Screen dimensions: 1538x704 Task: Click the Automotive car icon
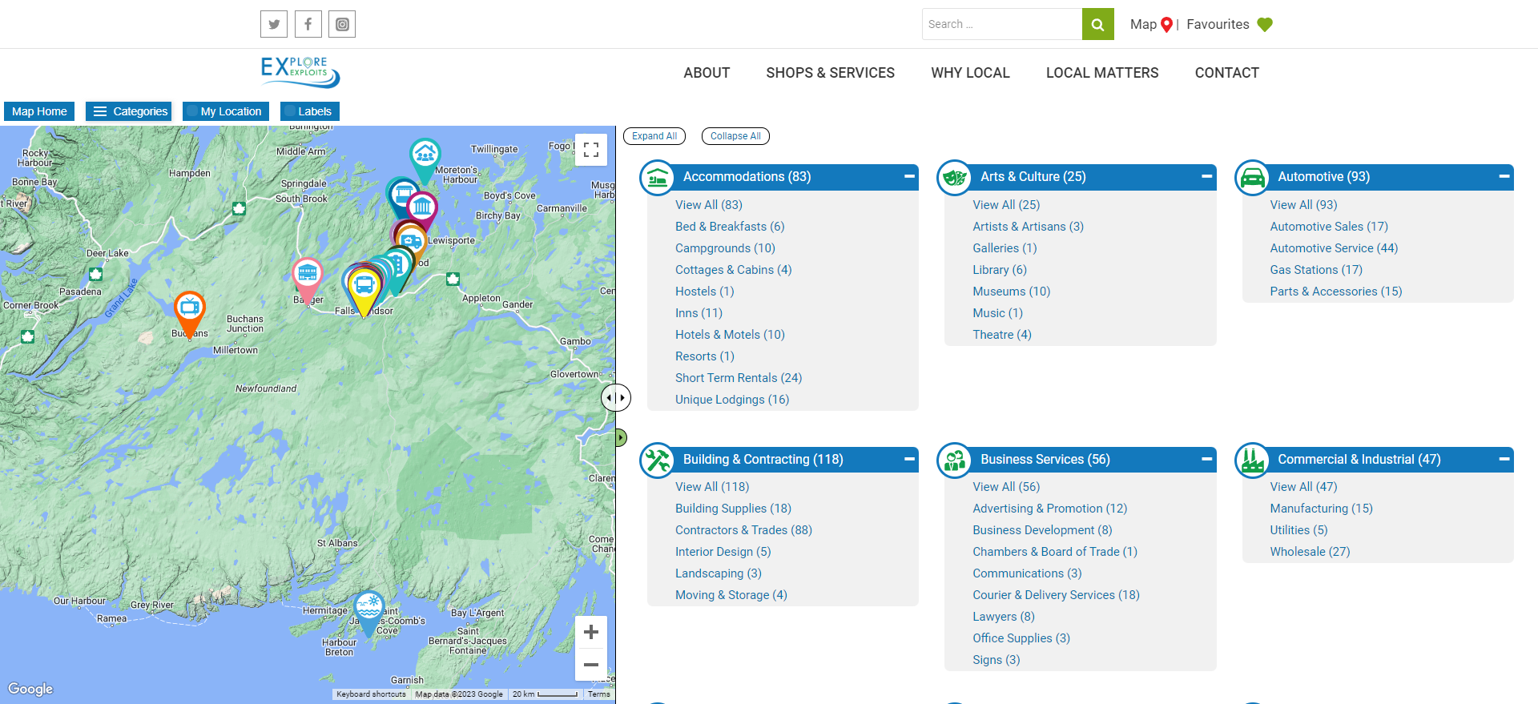click(1253, 178)
